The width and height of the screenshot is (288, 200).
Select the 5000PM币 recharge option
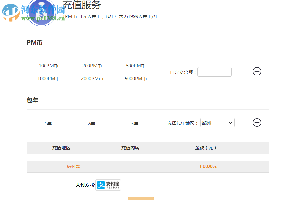click(136, 78)
